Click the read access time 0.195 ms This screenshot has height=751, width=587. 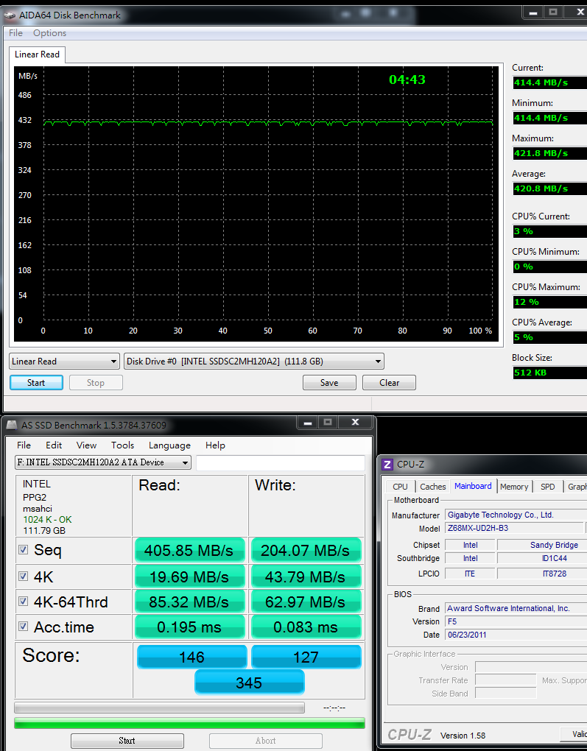[190, 627]
